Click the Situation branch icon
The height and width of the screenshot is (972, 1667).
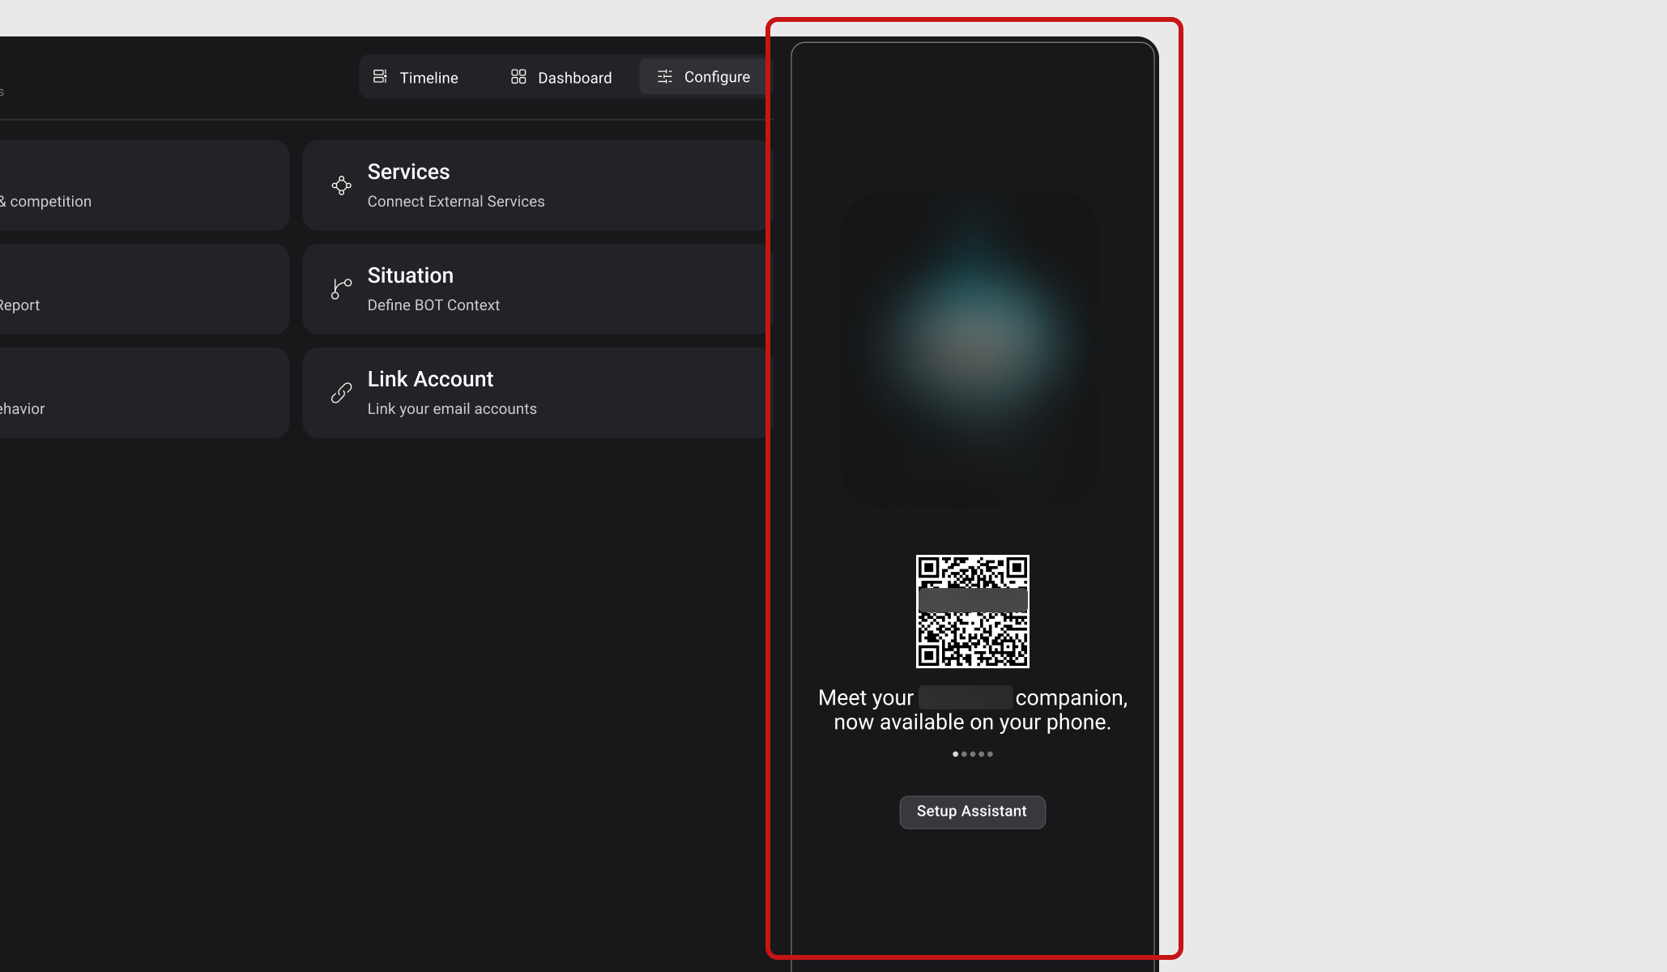tap(342, 289)
